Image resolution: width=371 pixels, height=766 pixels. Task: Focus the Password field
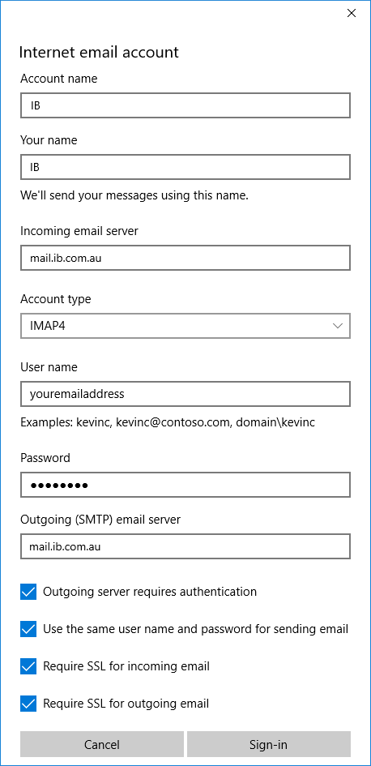[x=185, y=485]
